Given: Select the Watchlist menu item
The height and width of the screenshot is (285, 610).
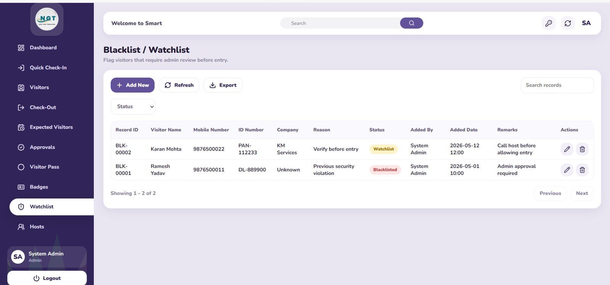Looking at the screenshot, I should [51, 207].
